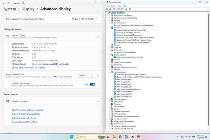Select Microsoft Bluetooth LE Enumerator device
The width and height of the screenshot is (210, 140).
coord(129,35)
